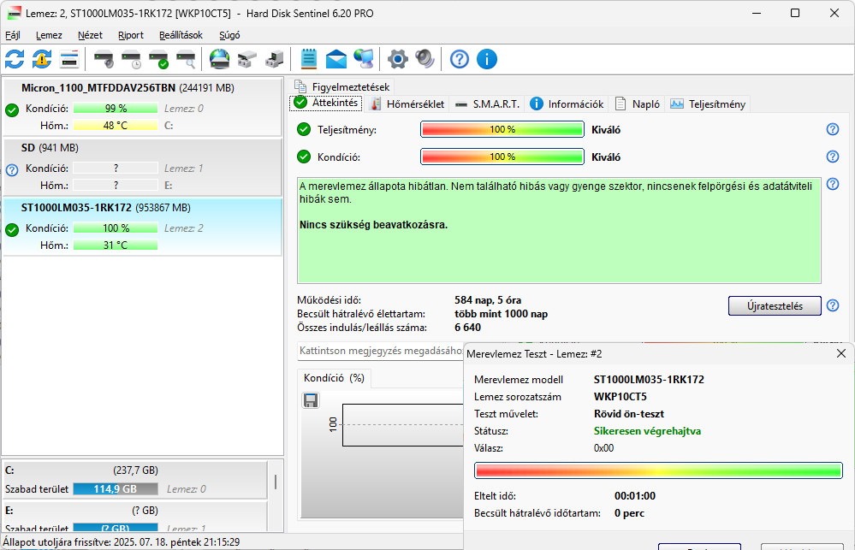Click the disk with clock toolbar icon
The image size is (855, 550).
pos(131,59)
